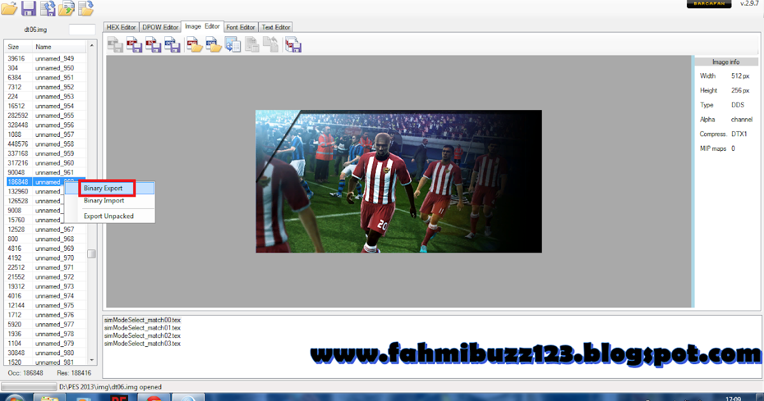Save image as 24-bit via toolbar icon

point(134,45)
